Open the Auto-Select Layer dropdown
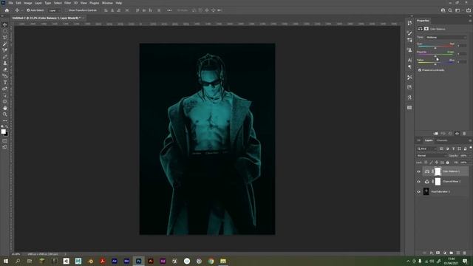The width and height of the screenshot is (473, 266). point(55,10)
